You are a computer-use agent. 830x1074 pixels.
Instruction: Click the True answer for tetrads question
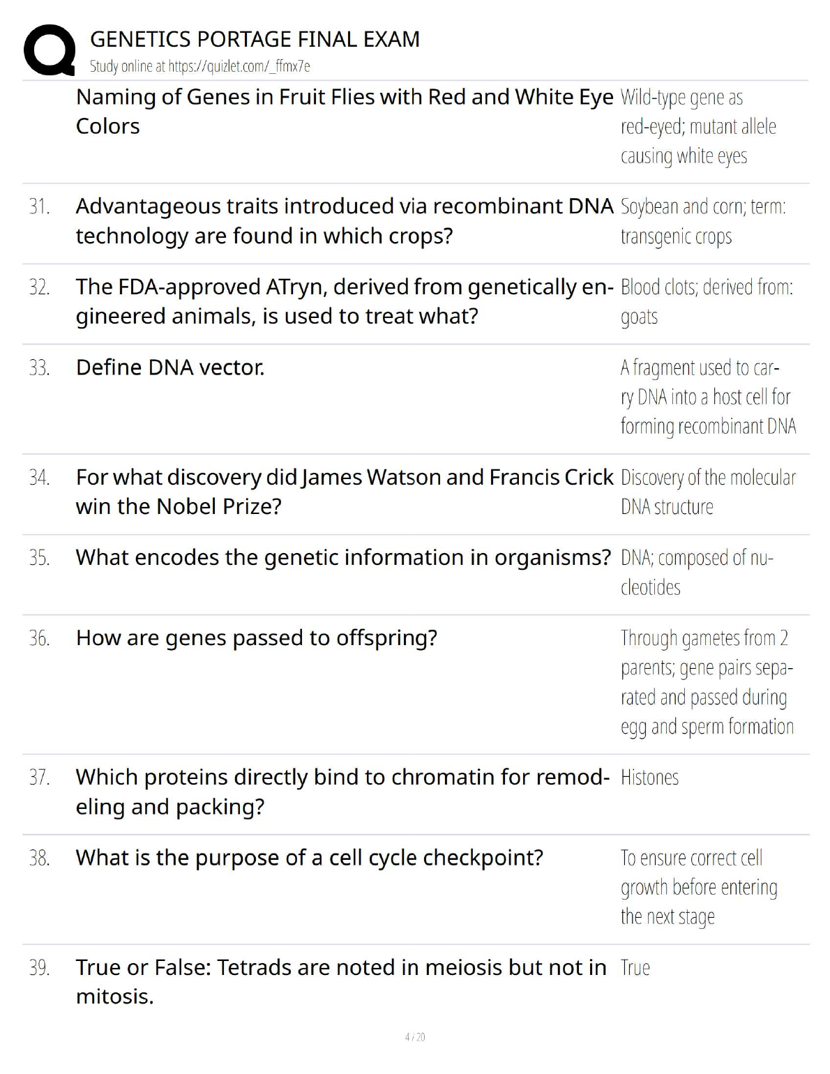pyautogui.click(x=635, y=968)
